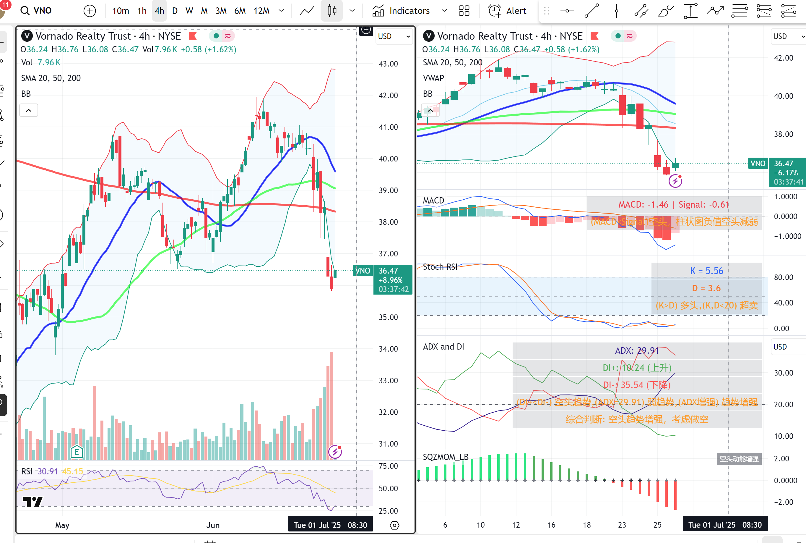Create a new price Alert
The image size is (806, 543).
coord(507,10)
